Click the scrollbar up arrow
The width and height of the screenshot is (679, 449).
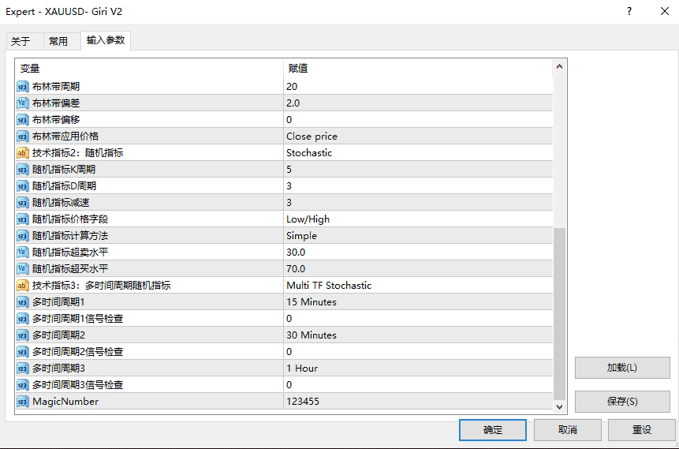pyautogui.click(x=560, y=67)
